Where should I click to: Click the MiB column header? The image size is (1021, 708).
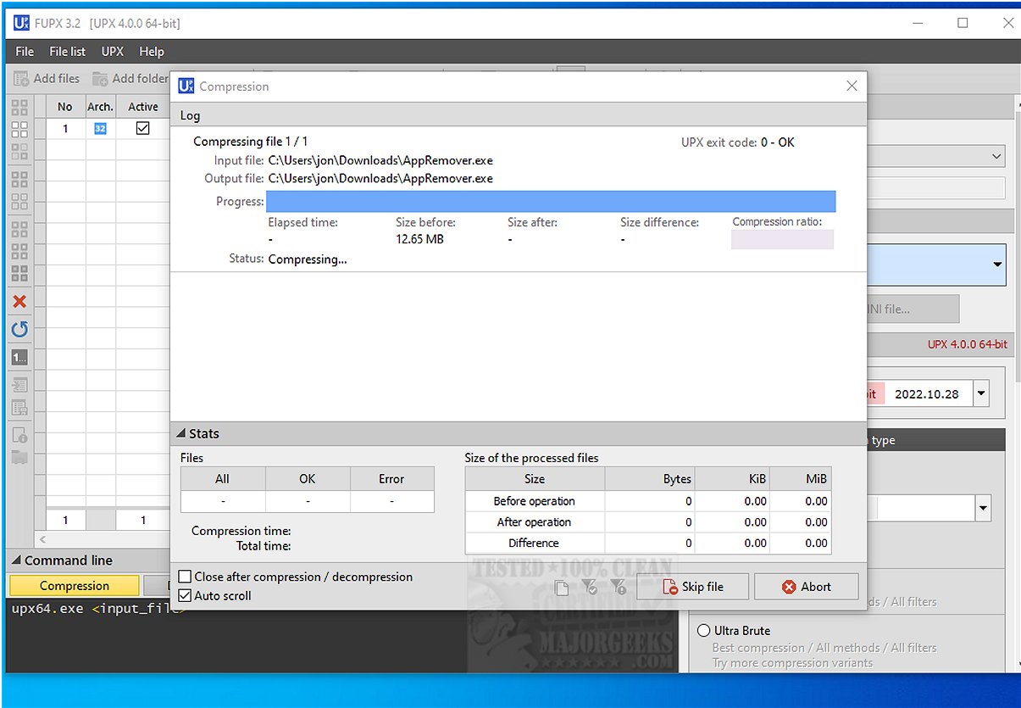(801, 479)
